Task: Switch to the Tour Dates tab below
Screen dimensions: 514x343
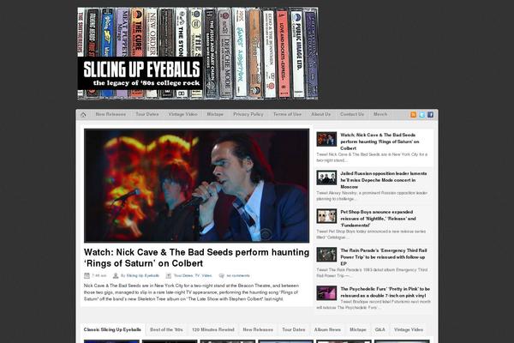Action: [x=294, y=329]
